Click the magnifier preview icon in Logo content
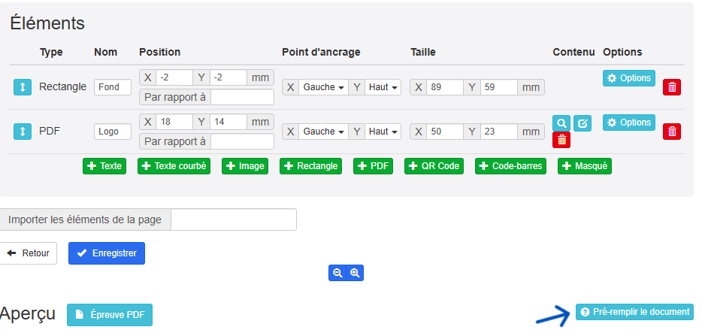The height and width of the screenshot is (336, 702). click(x=561, y=123)
